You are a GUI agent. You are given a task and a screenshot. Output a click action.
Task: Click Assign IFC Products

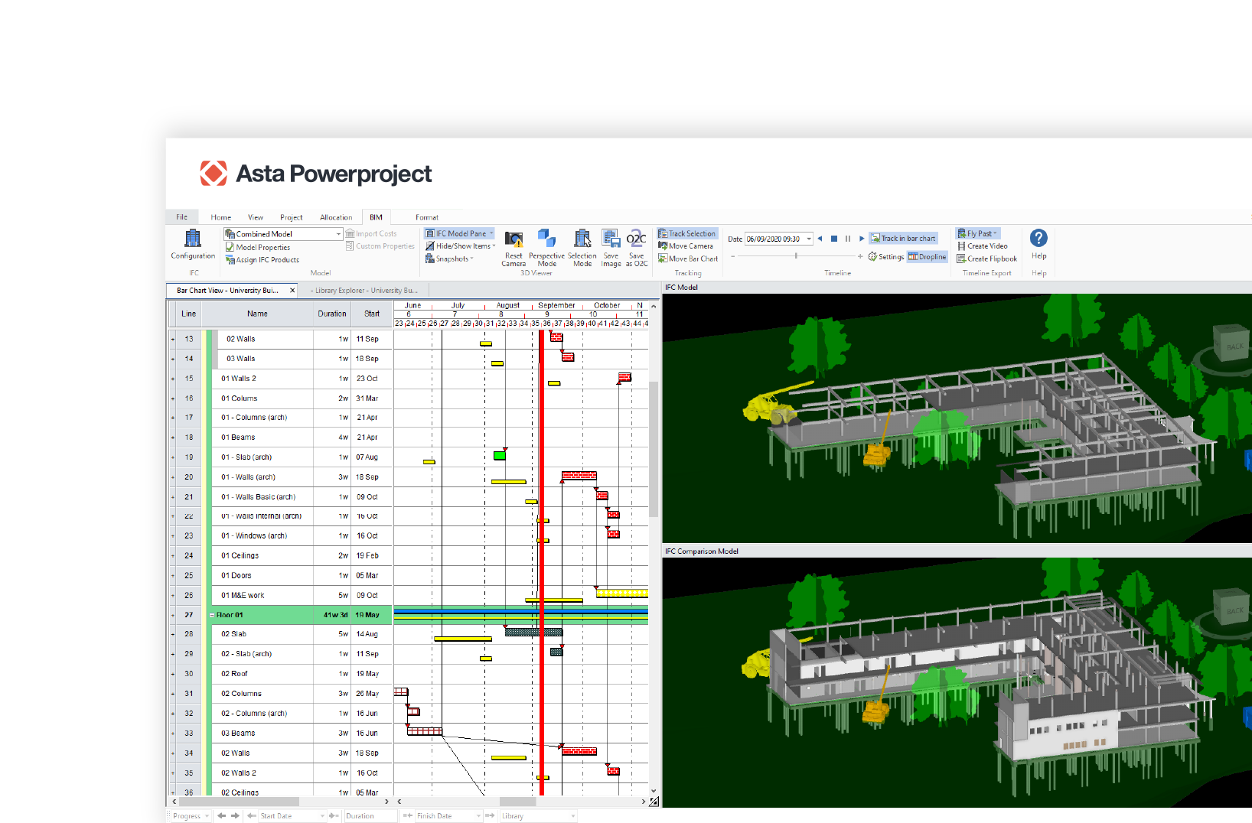[x=262, y=260]
